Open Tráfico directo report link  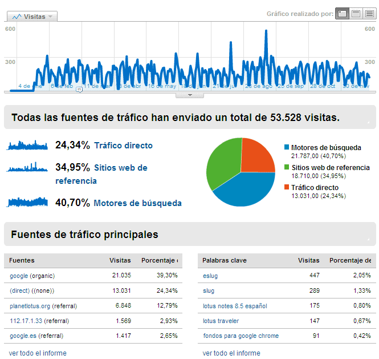[123, 146]
